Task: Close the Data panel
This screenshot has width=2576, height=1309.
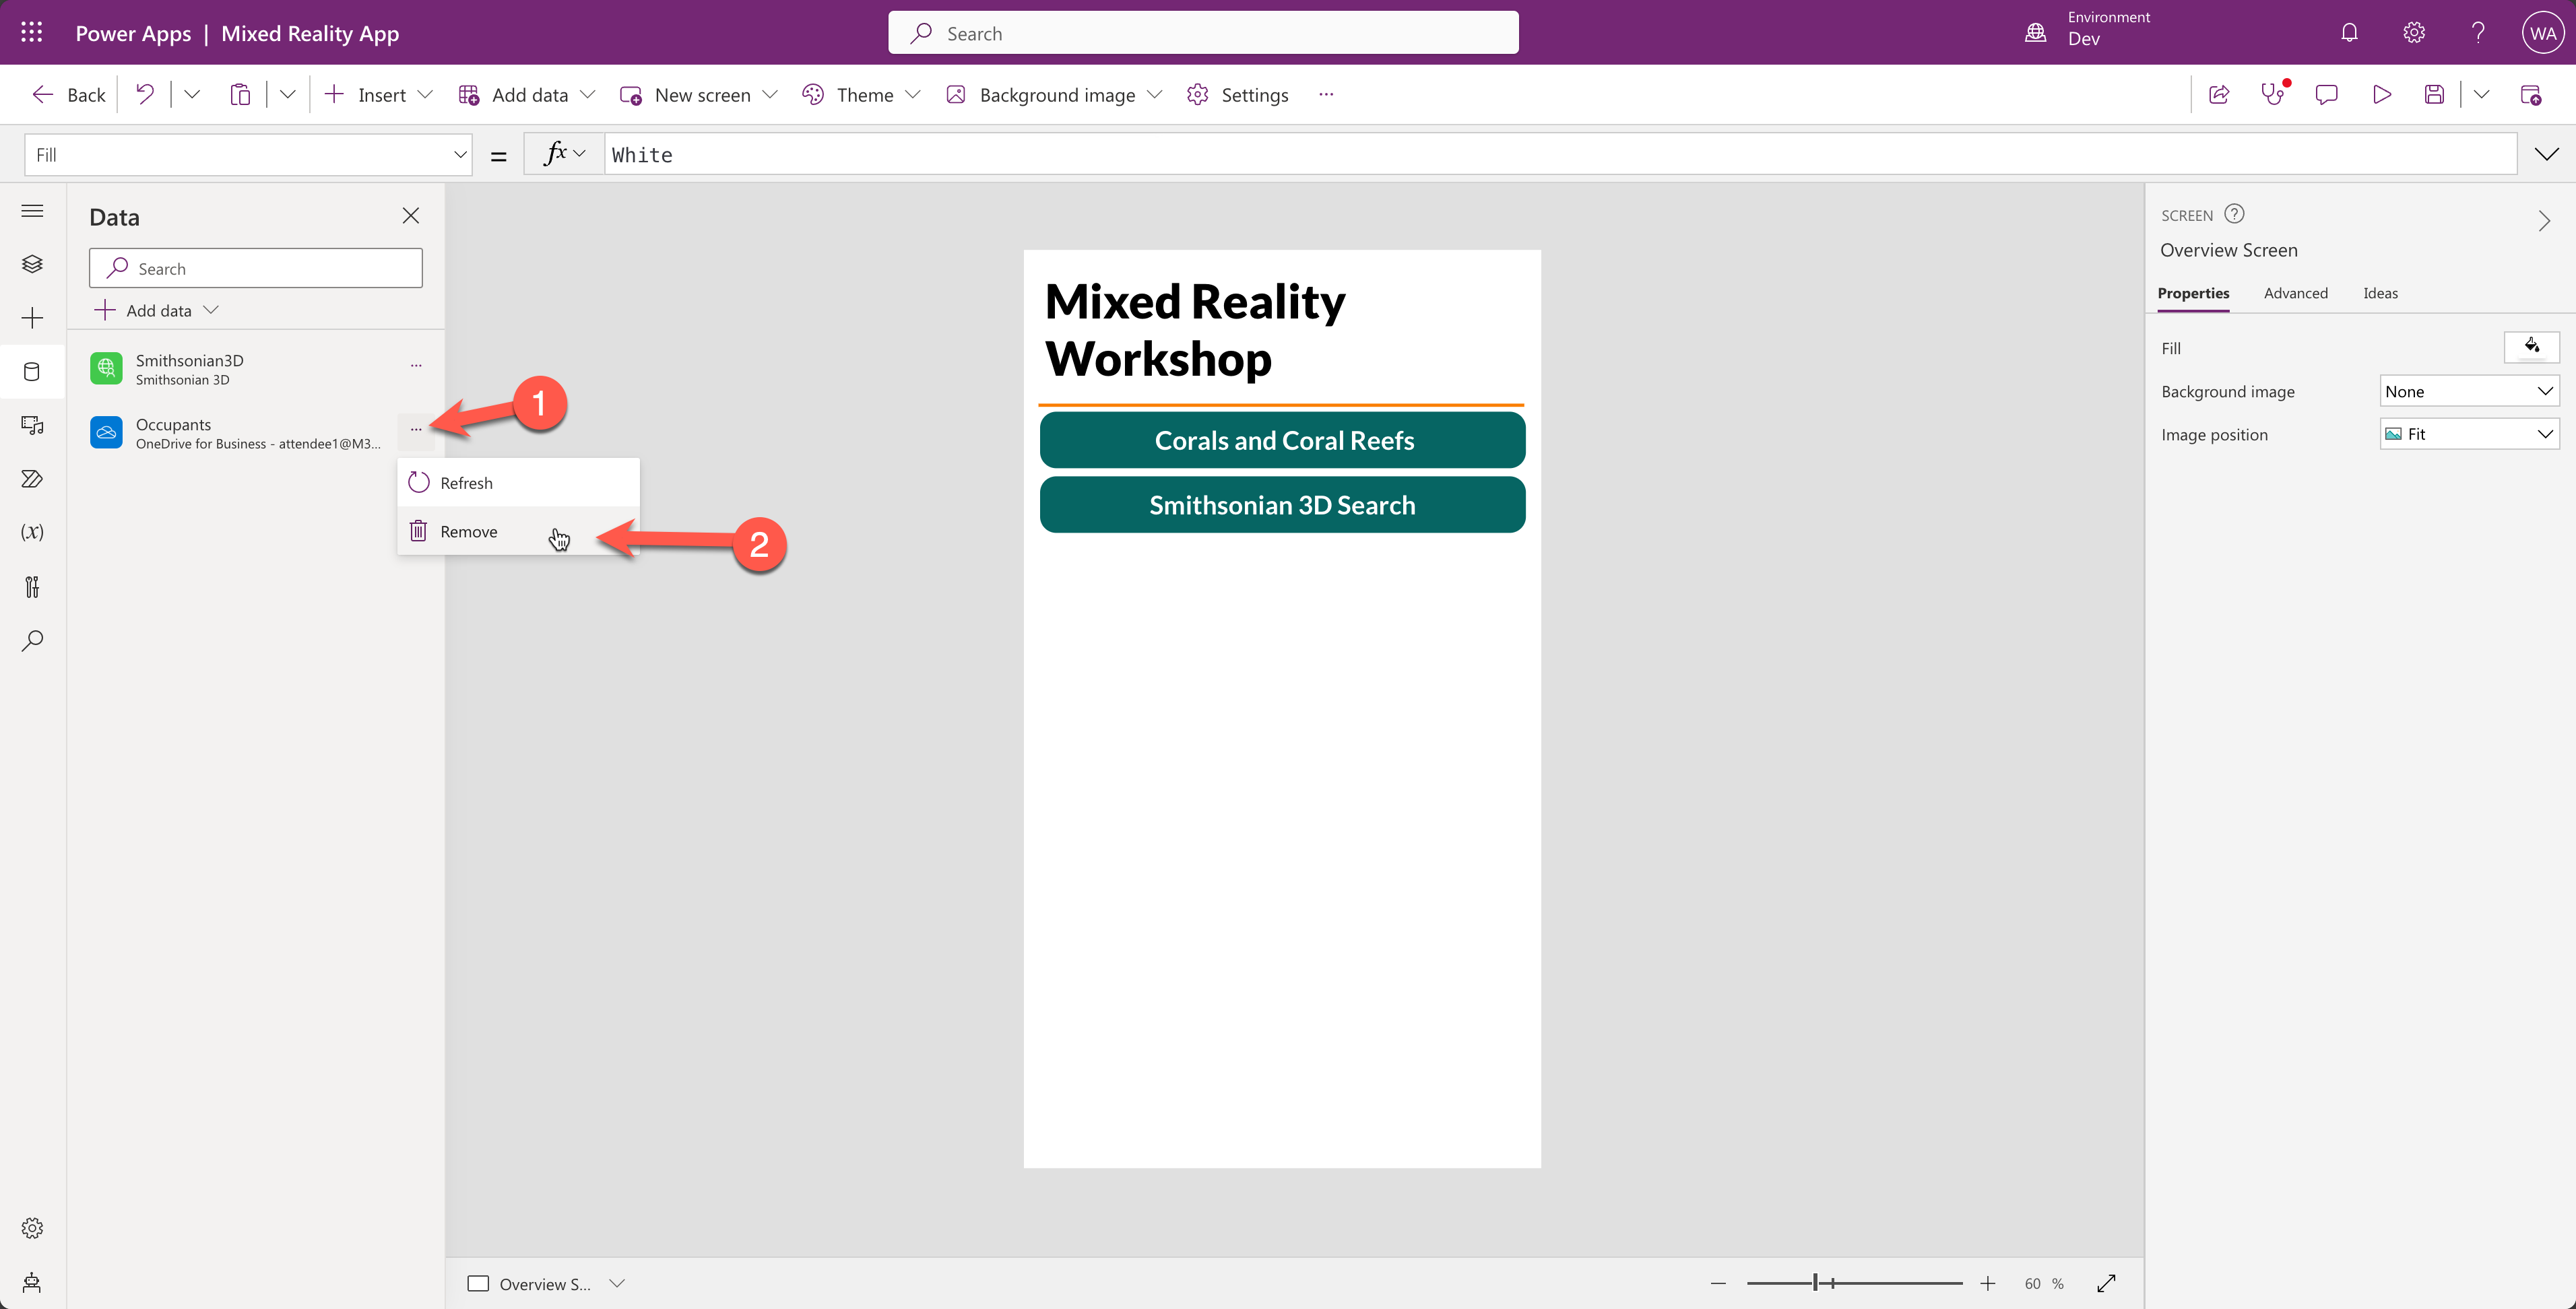Action: [410, 216]
